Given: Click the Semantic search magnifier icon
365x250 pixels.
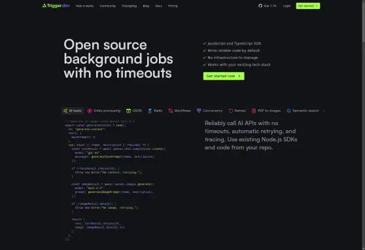Looking at the screenshot, I should click(288, 111).
